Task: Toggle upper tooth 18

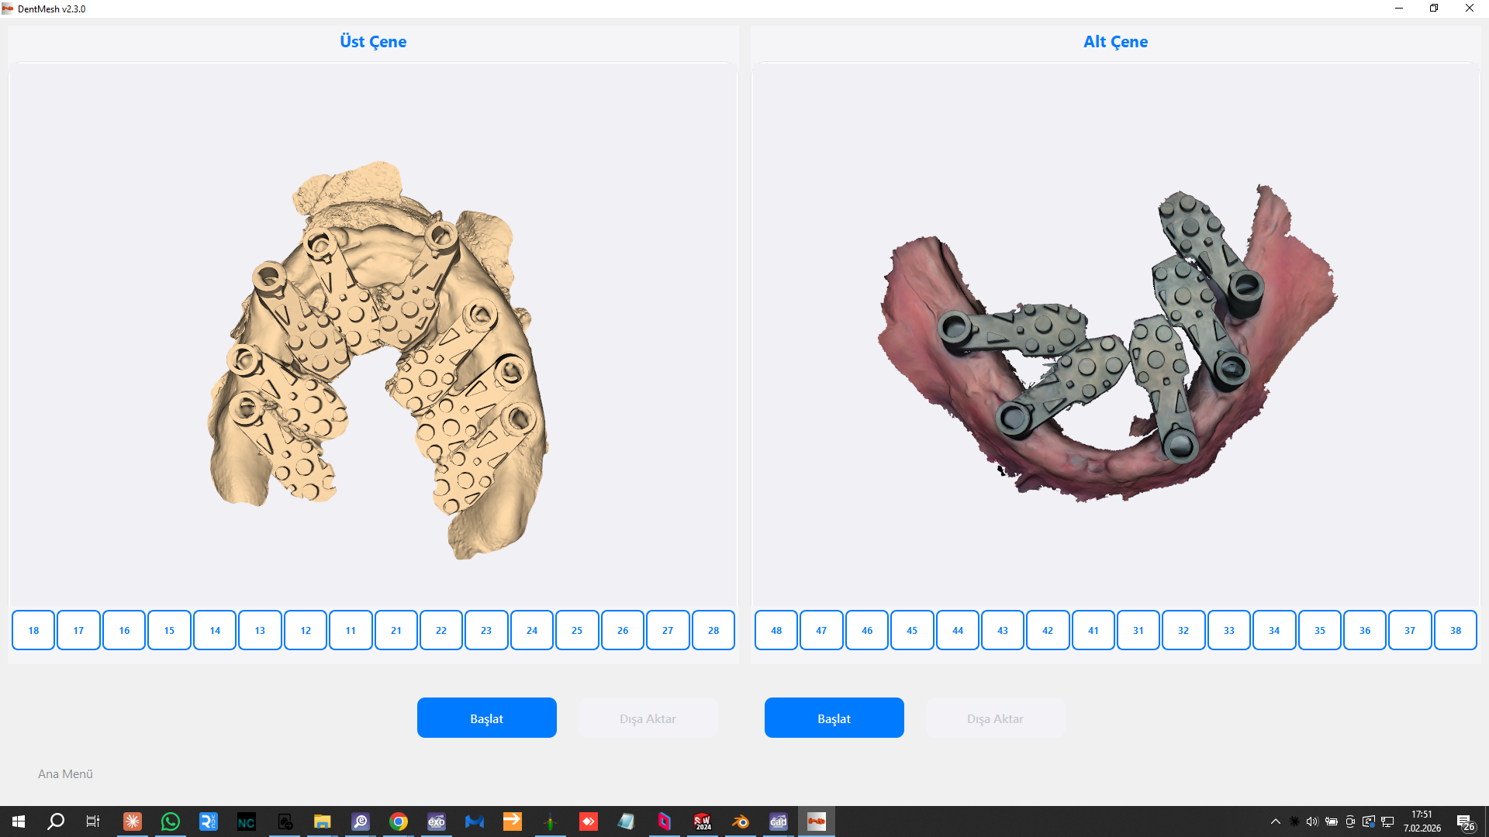Action: pos(33,630)
